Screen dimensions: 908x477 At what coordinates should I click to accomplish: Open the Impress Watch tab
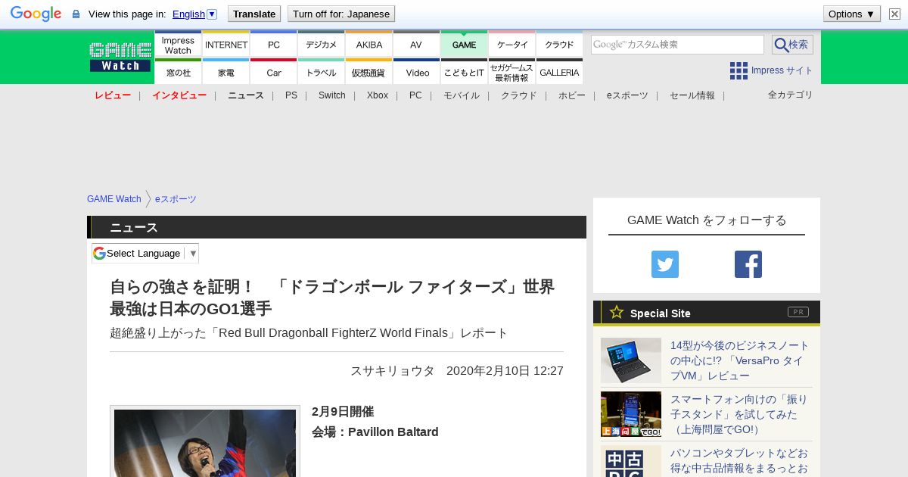pyautogui.click(x=178, y=45)
